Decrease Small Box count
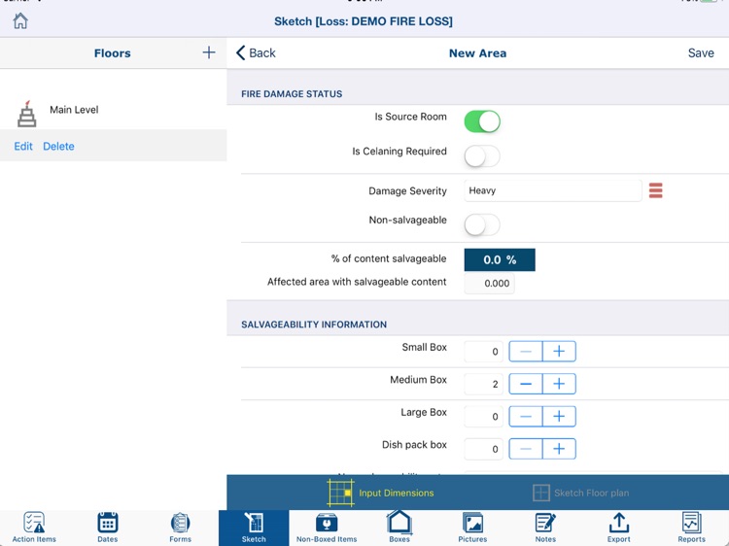729x546 pixels. pos(525,352)
